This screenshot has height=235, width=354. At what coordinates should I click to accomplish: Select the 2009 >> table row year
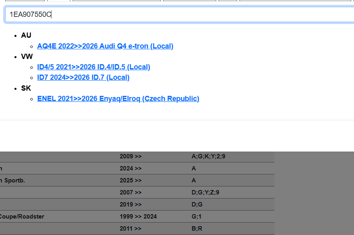click(x=131, y=156)
